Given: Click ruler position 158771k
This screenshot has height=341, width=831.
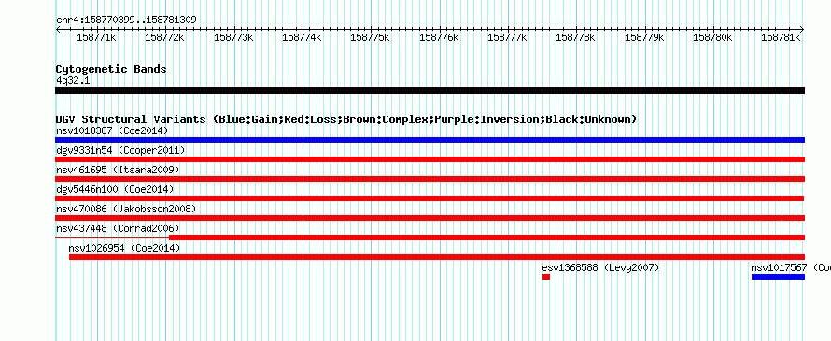Looking at the screenshot, I should [x=97, y=37].
